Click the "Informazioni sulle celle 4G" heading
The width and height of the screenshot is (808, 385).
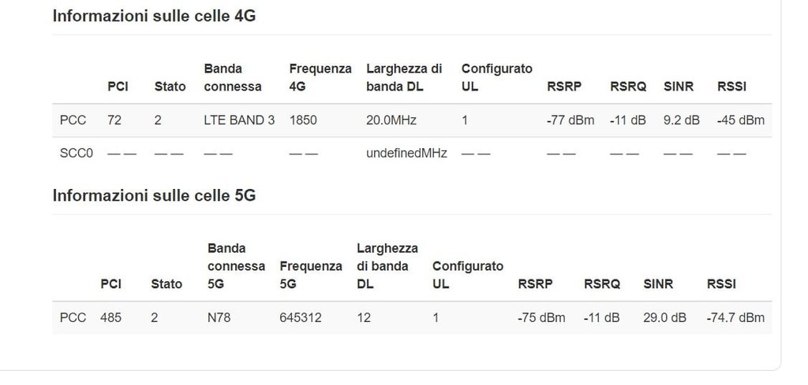(154, 17)
